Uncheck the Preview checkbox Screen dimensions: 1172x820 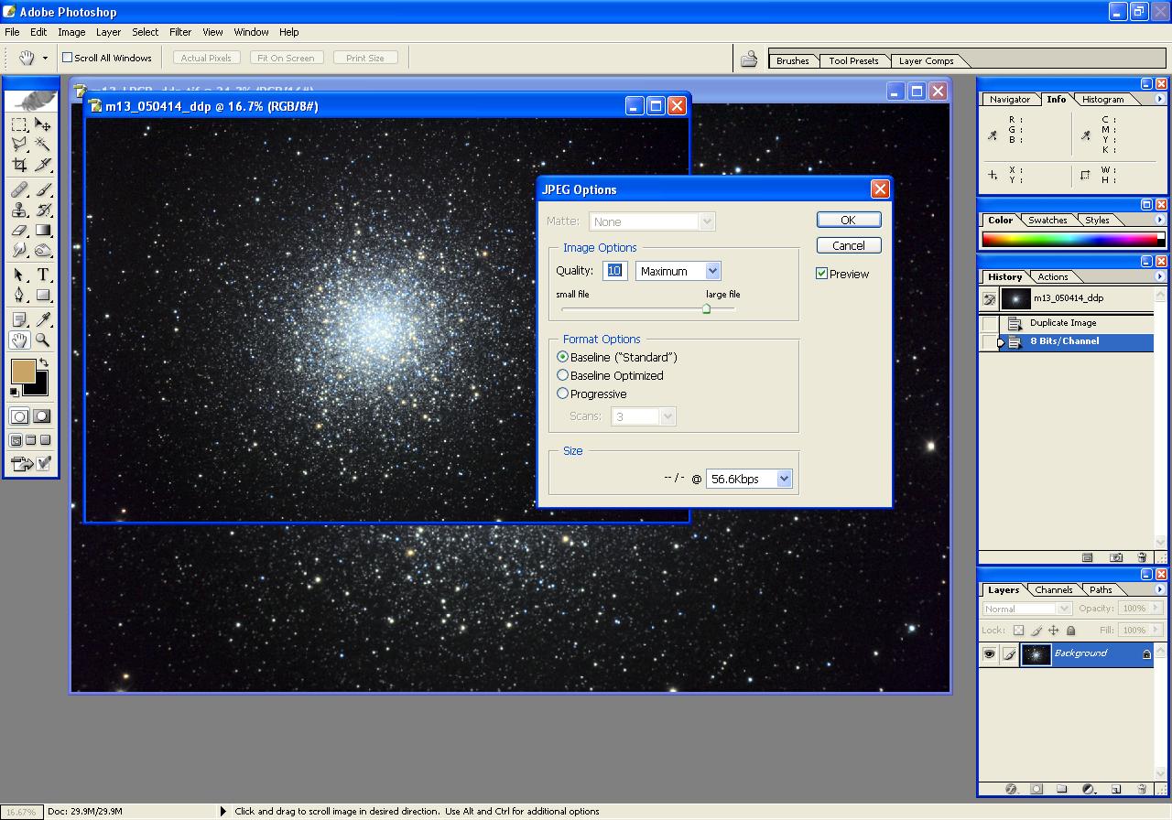(821, 274)
